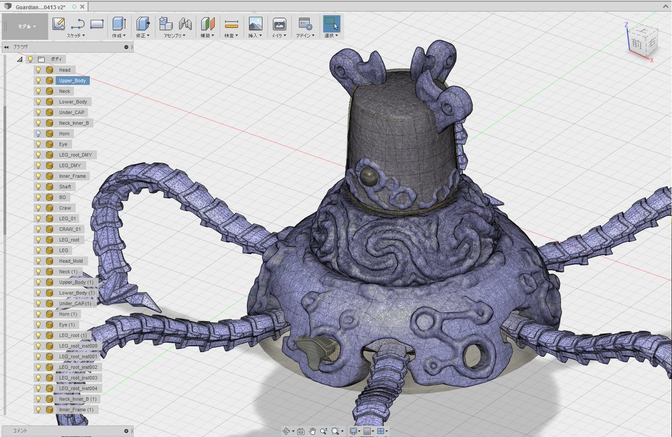Click the Look At navigation icon
Screen dimensions: 672x437
tap(301, 431)
